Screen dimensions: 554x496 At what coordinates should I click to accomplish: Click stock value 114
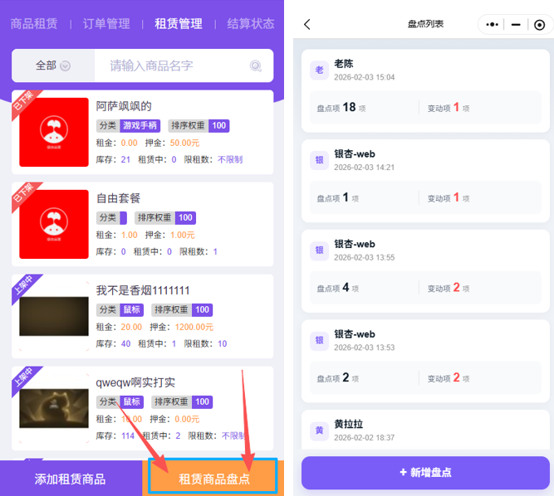tap(128, 436)
